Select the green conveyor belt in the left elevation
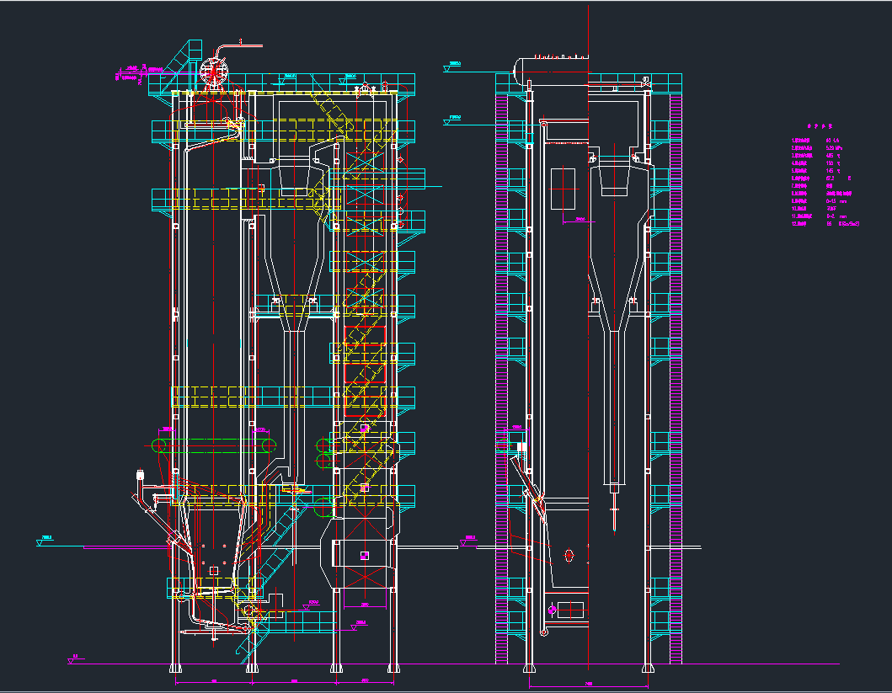892x693 pixels. coord(214,445)
